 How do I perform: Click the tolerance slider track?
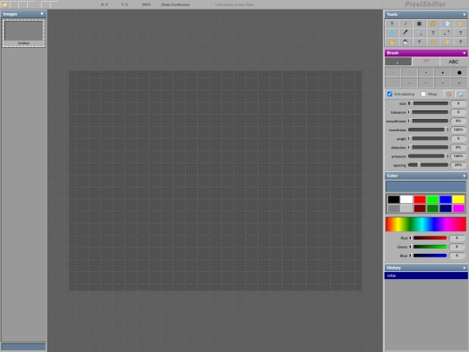point(429,112)
